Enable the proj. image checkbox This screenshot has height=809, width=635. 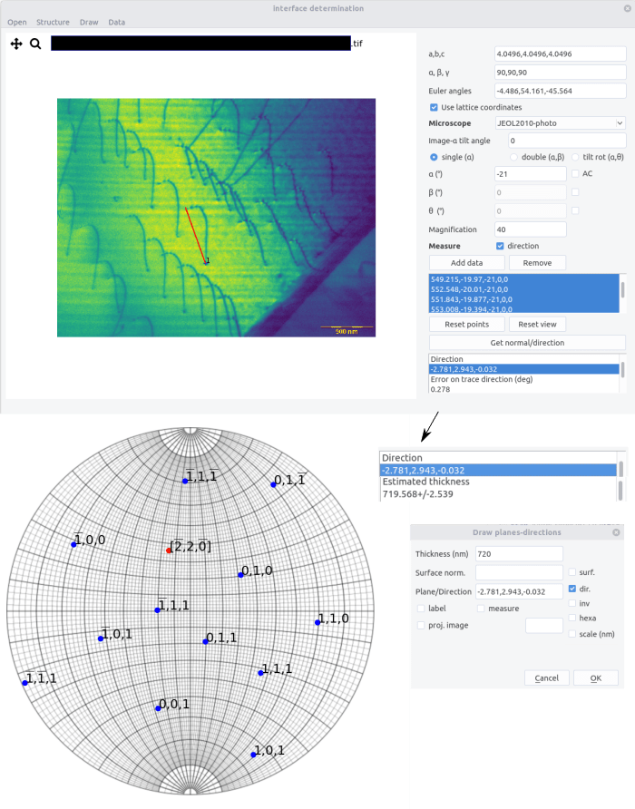click(x=421, y=625)
